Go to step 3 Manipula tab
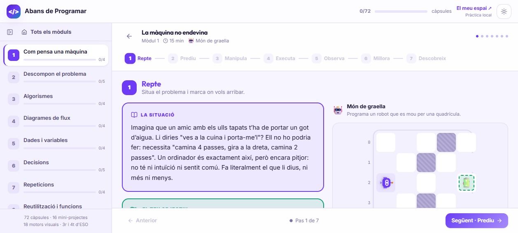The image size is (518, 233). 230,58
